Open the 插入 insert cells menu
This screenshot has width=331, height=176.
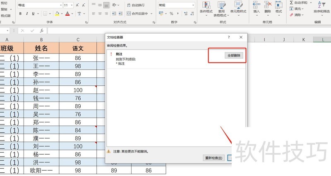pos(257,9)
